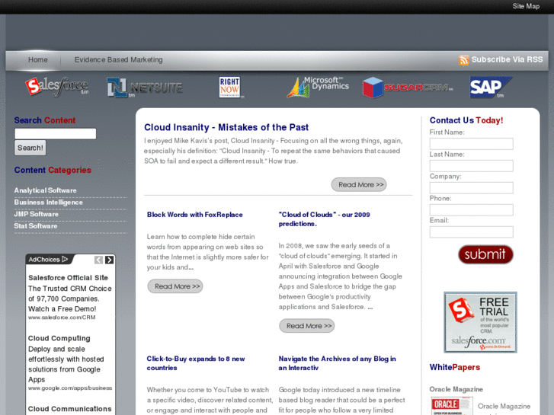
Task: Click the RightNow logo
Action: (230, 88)
